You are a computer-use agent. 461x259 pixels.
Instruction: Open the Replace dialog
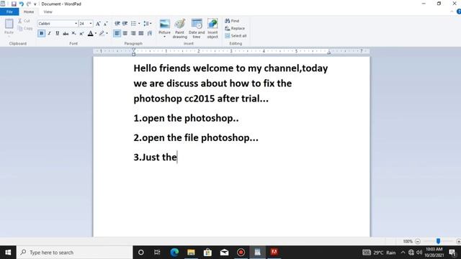pyautogui.click(x=235, y=28)
